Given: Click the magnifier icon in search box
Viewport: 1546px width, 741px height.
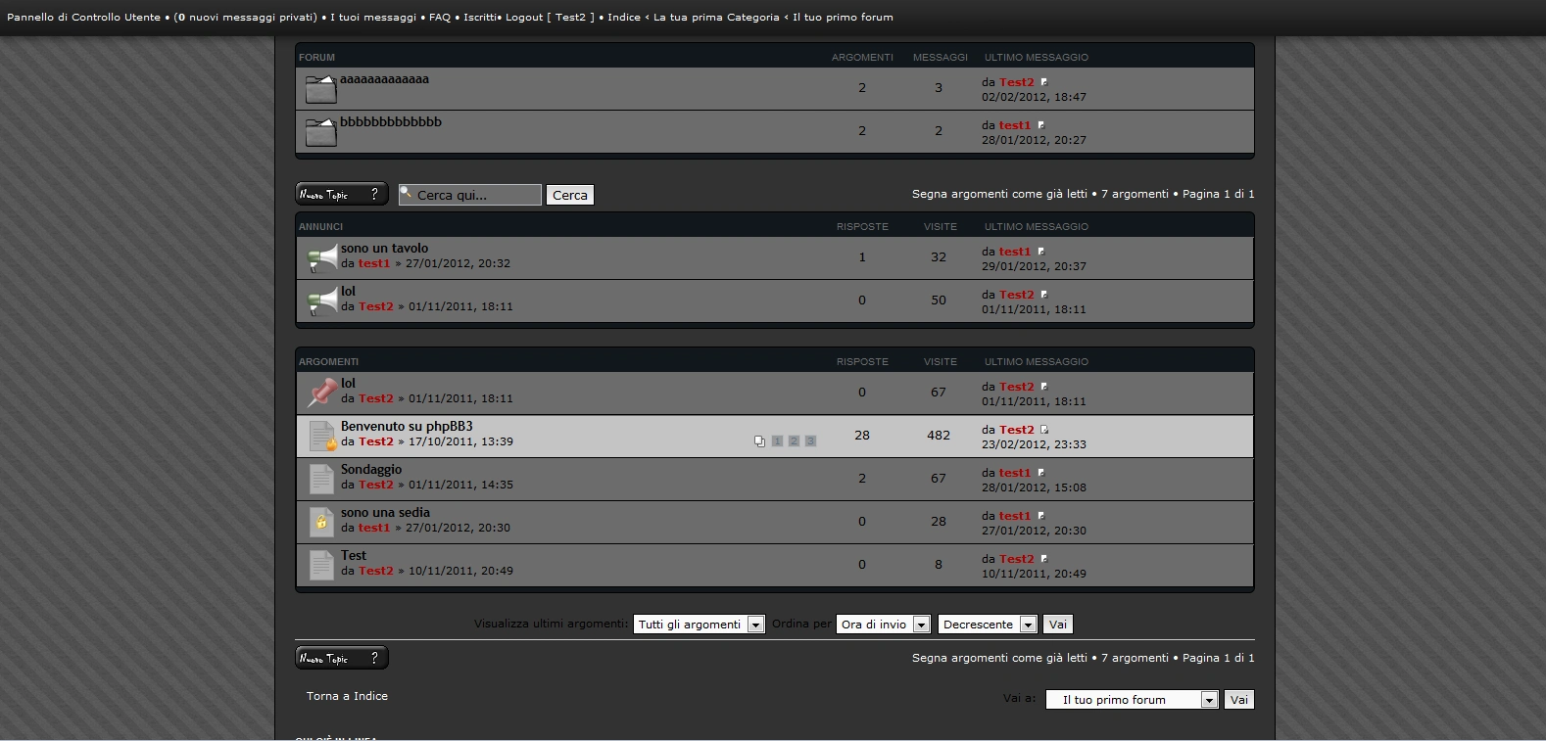Looking at the screenshot, I should (407, 193).
